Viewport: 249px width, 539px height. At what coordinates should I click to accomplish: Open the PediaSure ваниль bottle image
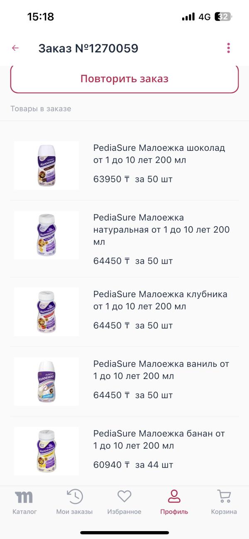coord(46,381)
